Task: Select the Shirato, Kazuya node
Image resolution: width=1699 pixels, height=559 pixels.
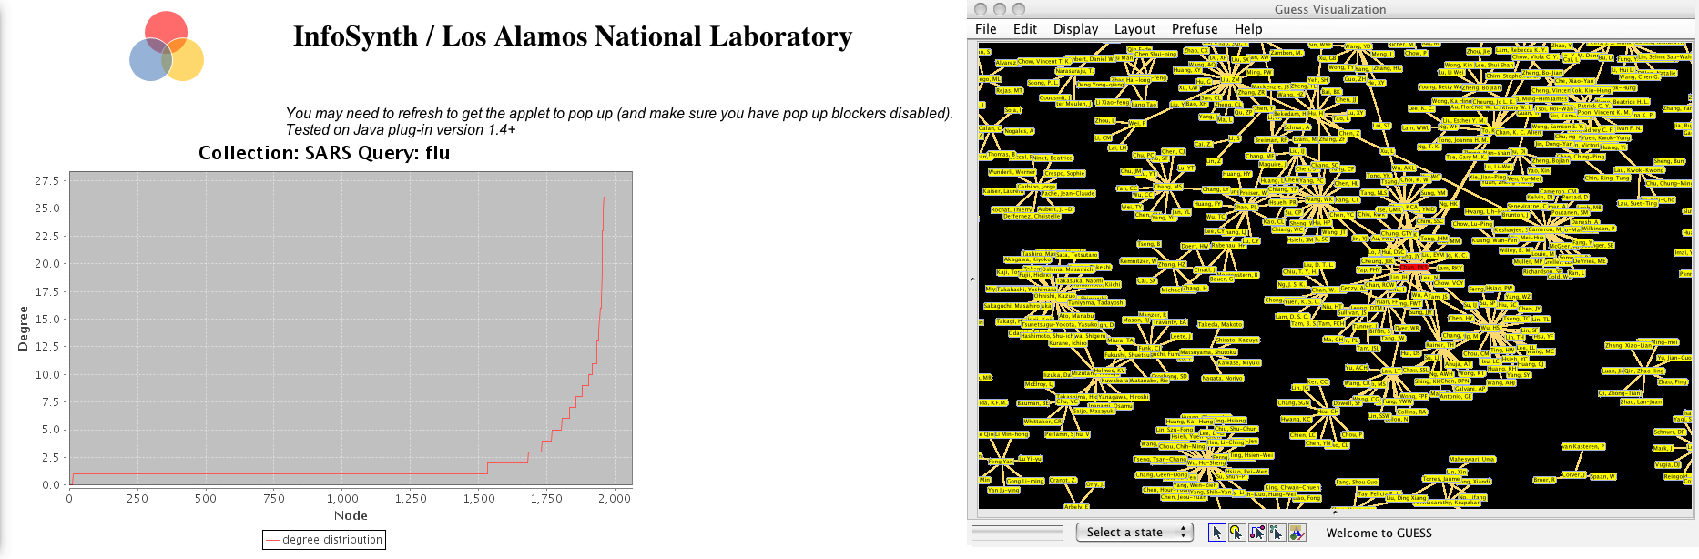Action: coord(1237,340)
